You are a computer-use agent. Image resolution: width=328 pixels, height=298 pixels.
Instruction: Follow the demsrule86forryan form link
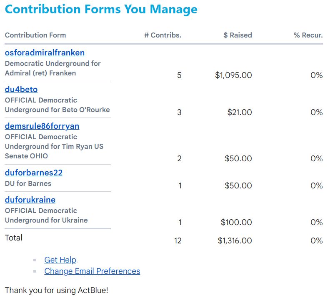pyautogui.click(x=42, y=126)
